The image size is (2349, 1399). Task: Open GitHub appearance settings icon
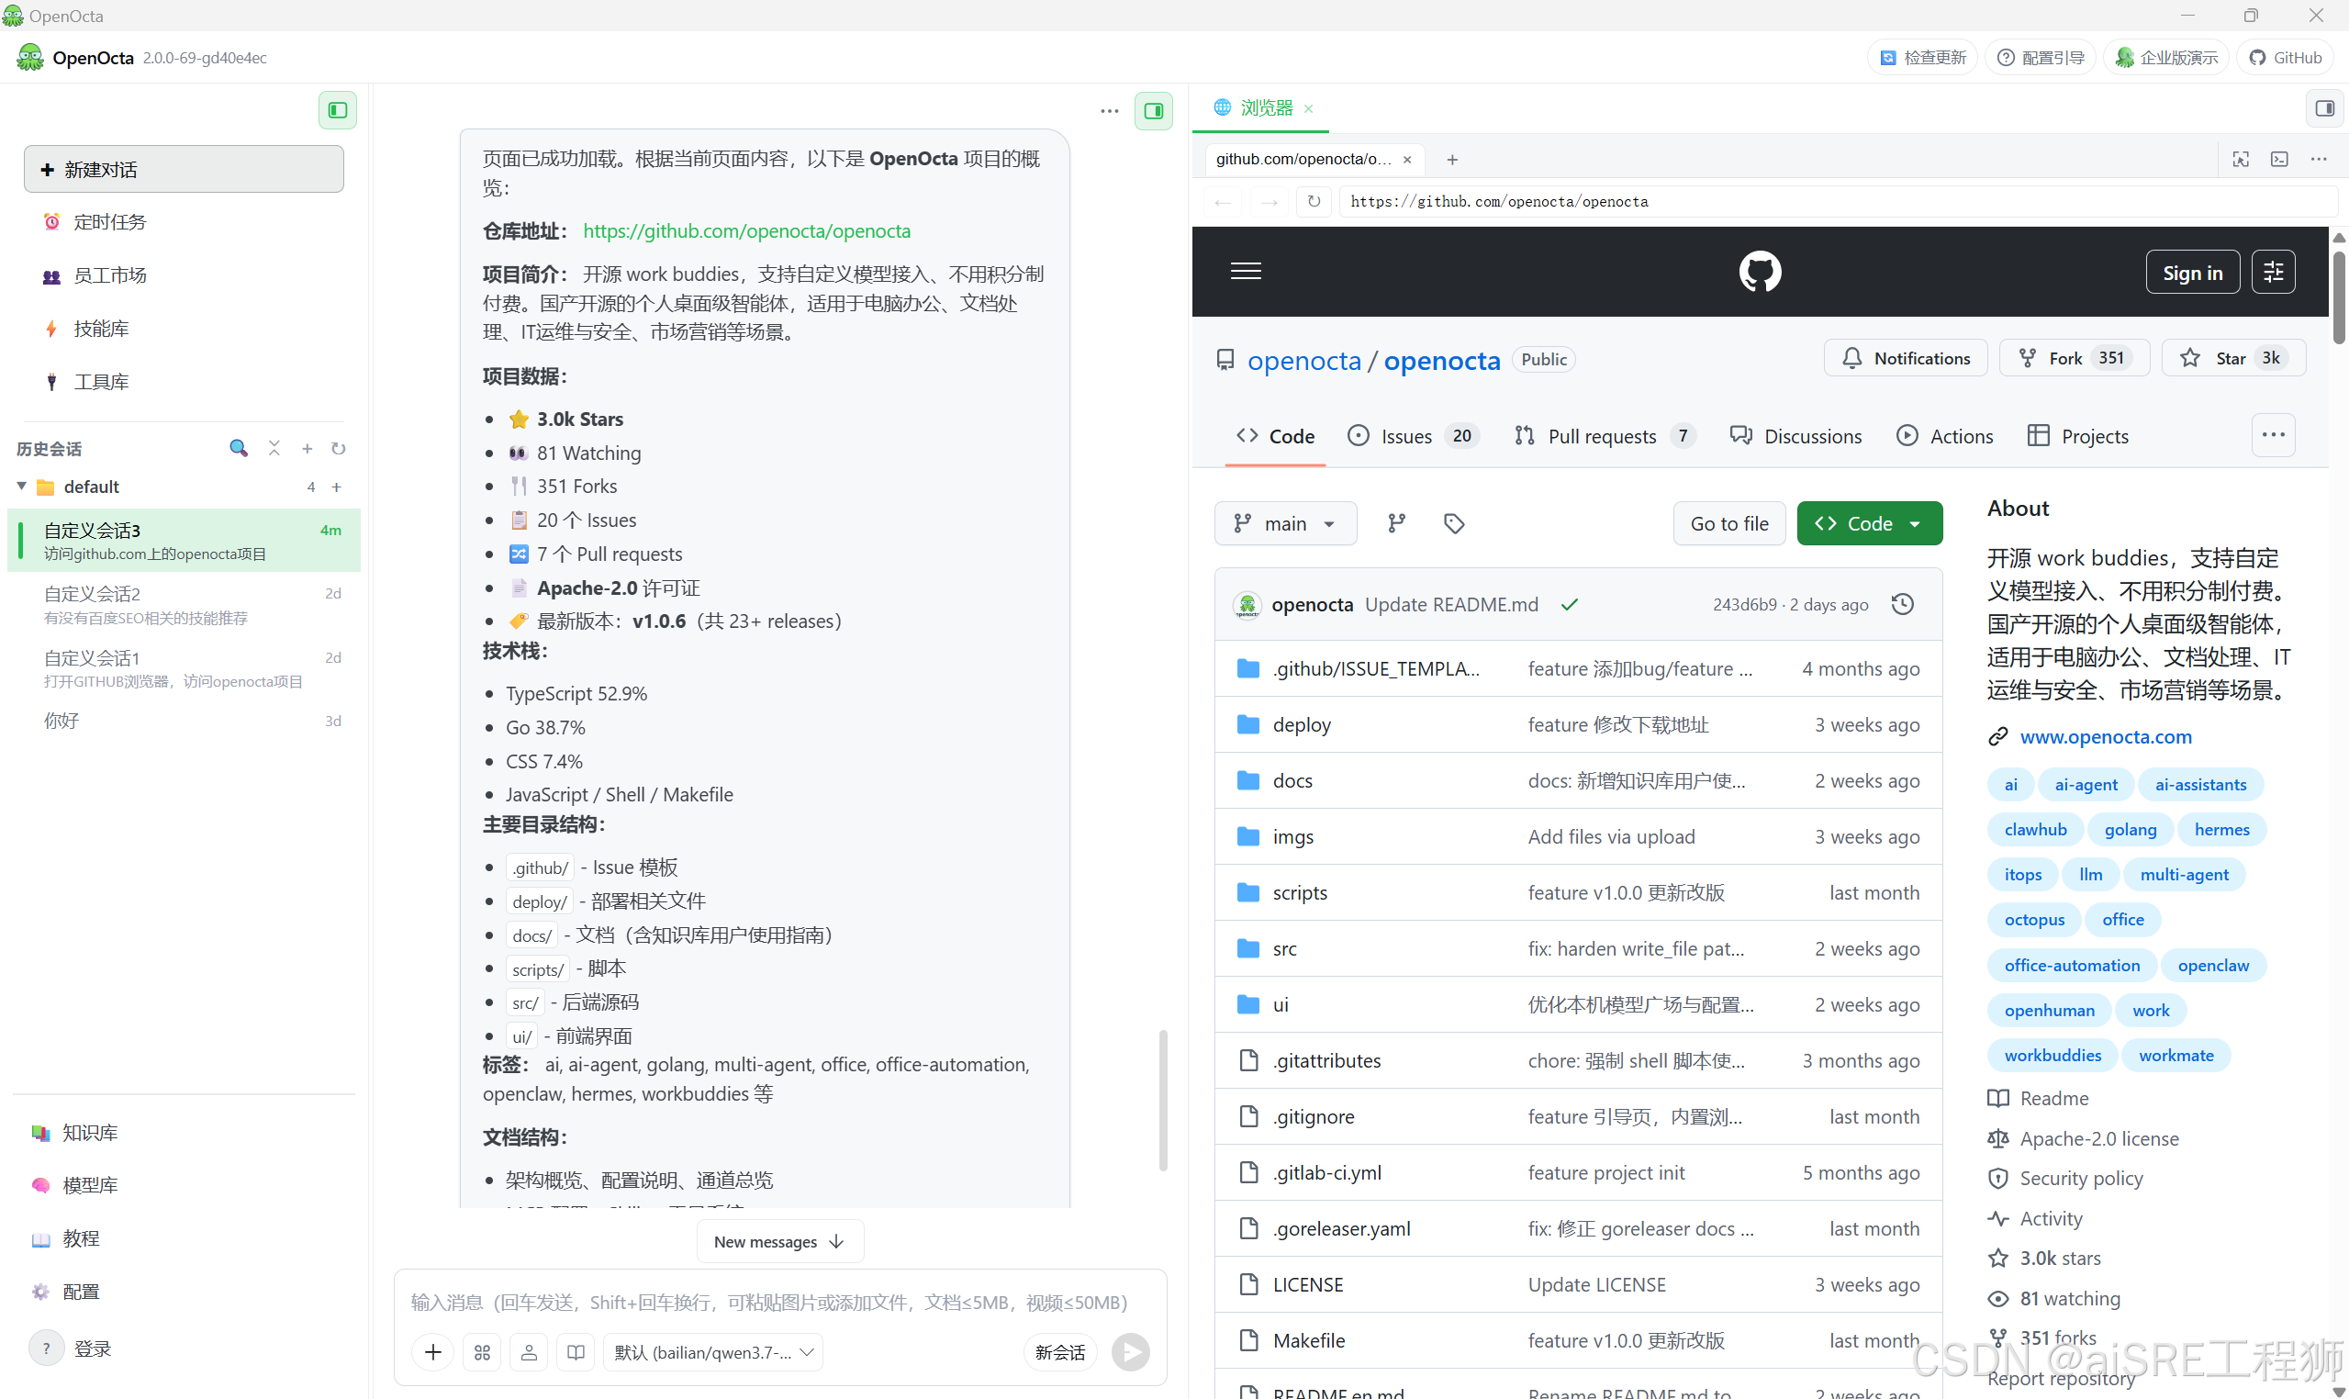[2274, 273]
